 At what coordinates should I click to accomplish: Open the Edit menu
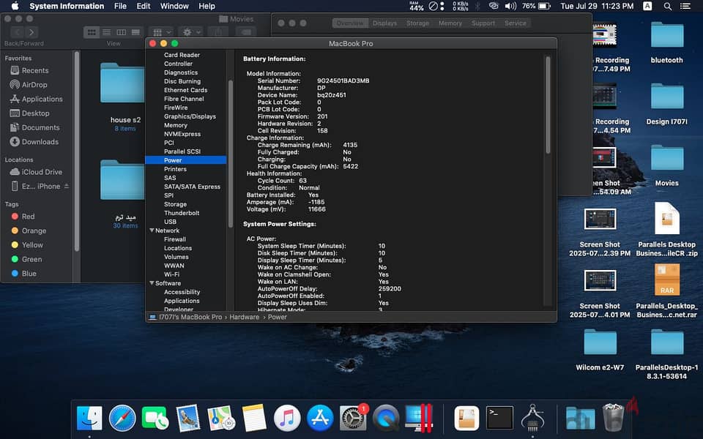click(144, 7)
